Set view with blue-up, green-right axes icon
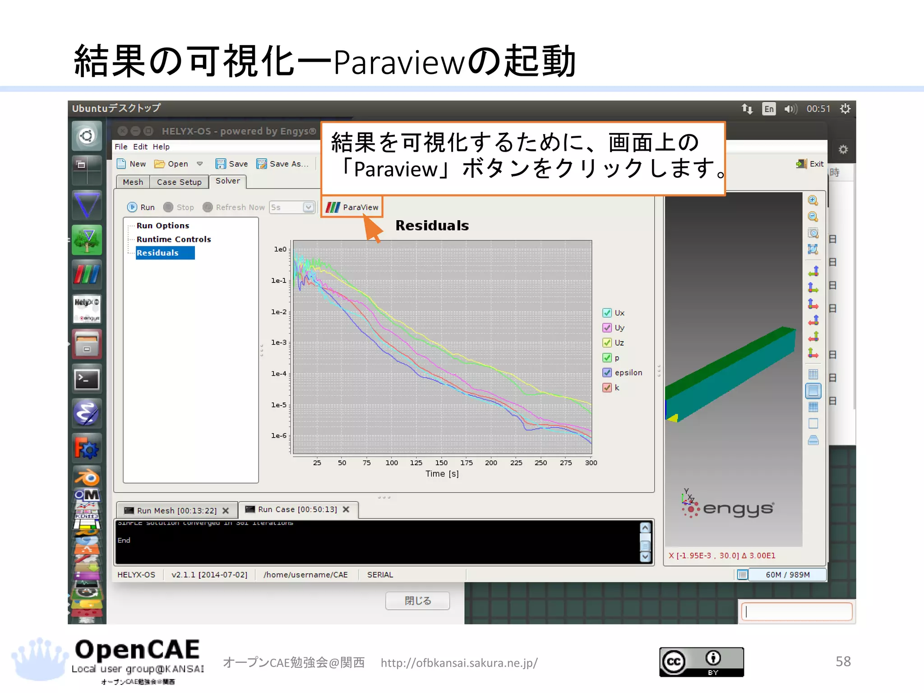 [x=813, y=288]
